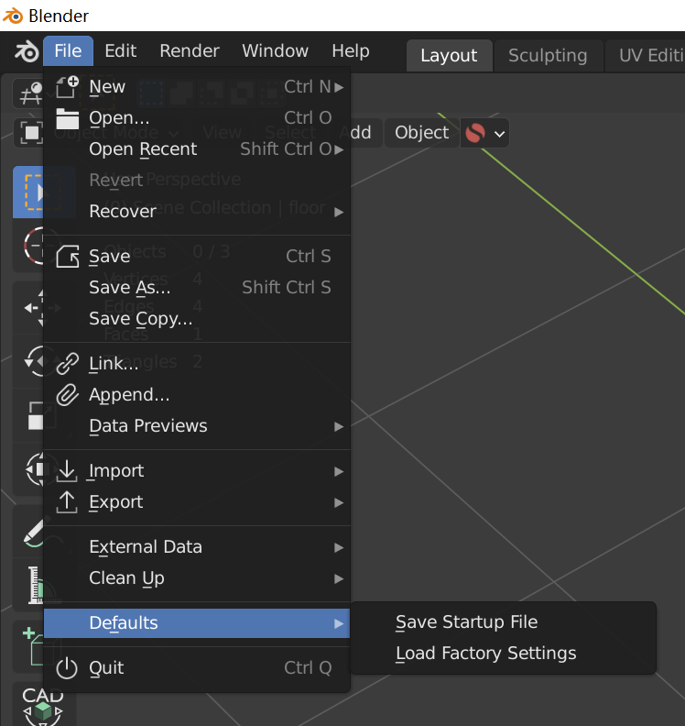Screen dimensions: 685x726
Task: Choose Save from the File menu
Action: tap(197, 256)
